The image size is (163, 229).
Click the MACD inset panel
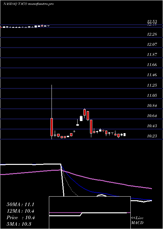coord(90,213)
